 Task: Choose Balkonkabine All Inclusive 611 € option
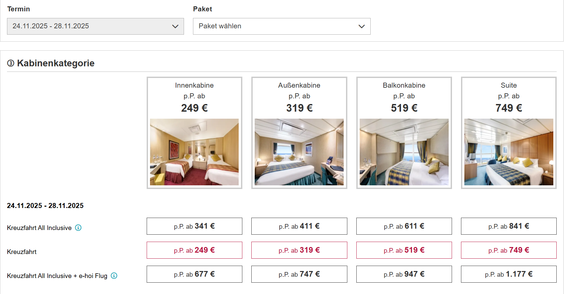[x=404, y=226]
